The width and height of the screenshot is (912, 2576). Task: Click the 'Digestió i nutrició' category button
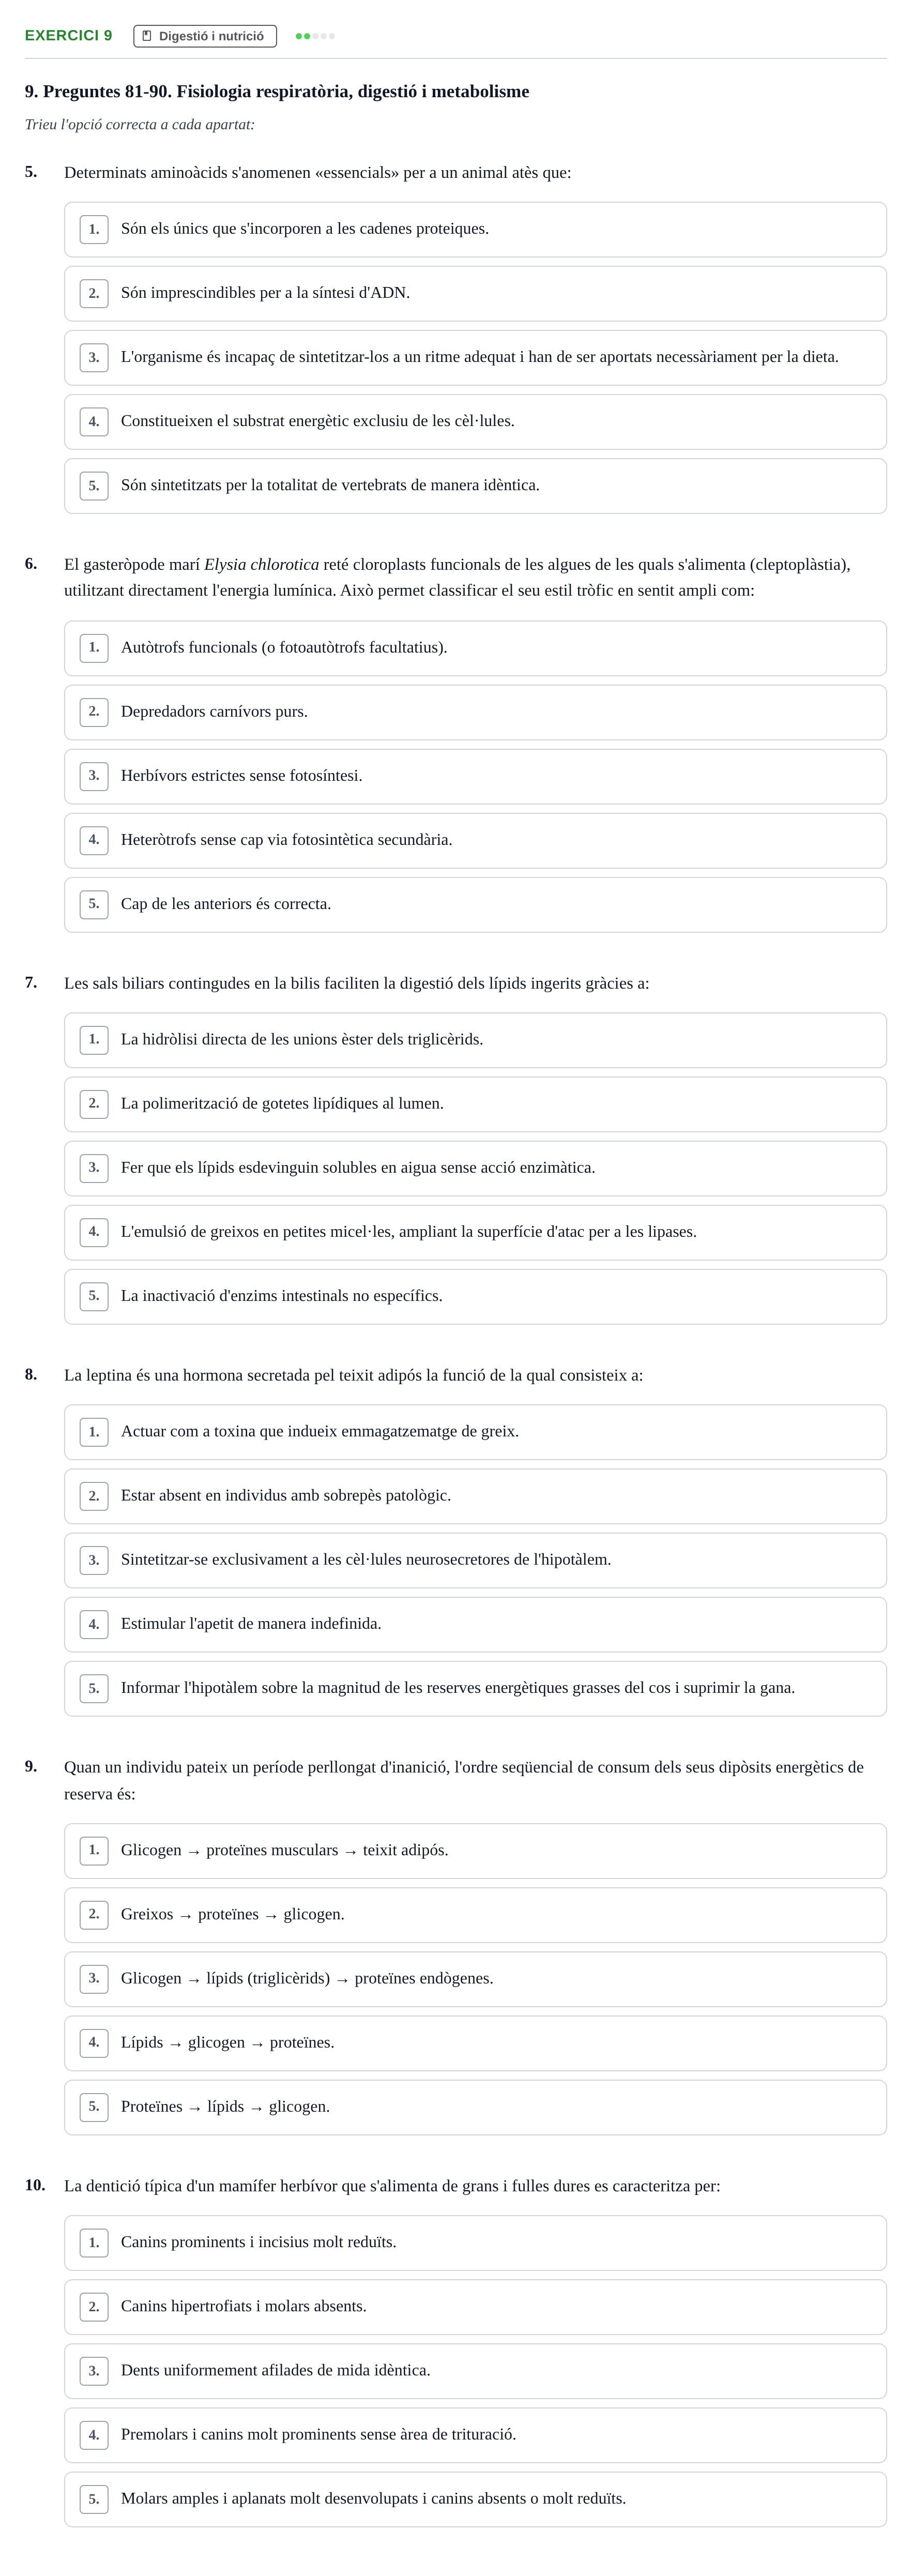(x=205, y=36)
